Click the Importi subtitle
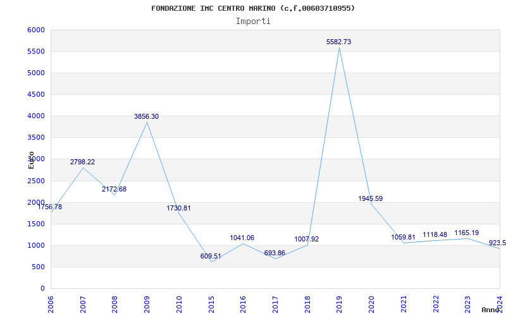 tap(253, 21)
